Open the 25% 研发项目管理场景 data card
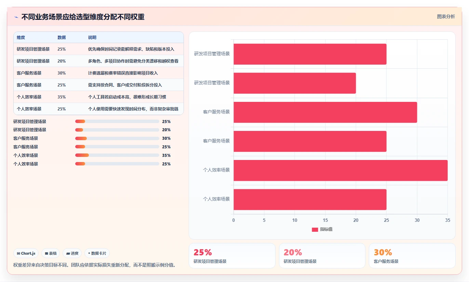This screenshot has width=469, height=282. click(x=232, y=256)
